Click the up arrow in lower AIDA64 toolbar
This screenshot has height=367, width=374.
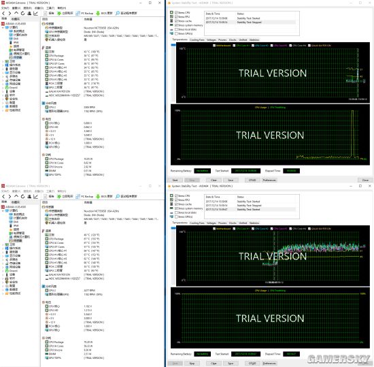coord(16,196)
